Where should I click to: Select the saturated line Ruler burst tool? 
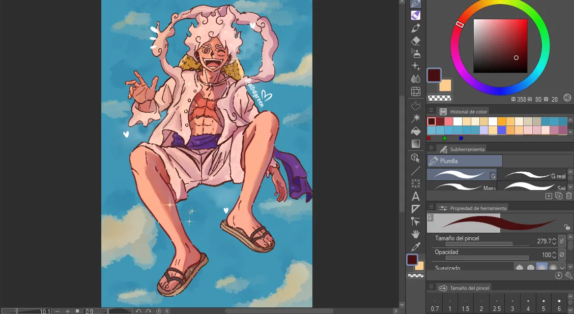coord(416,183)
